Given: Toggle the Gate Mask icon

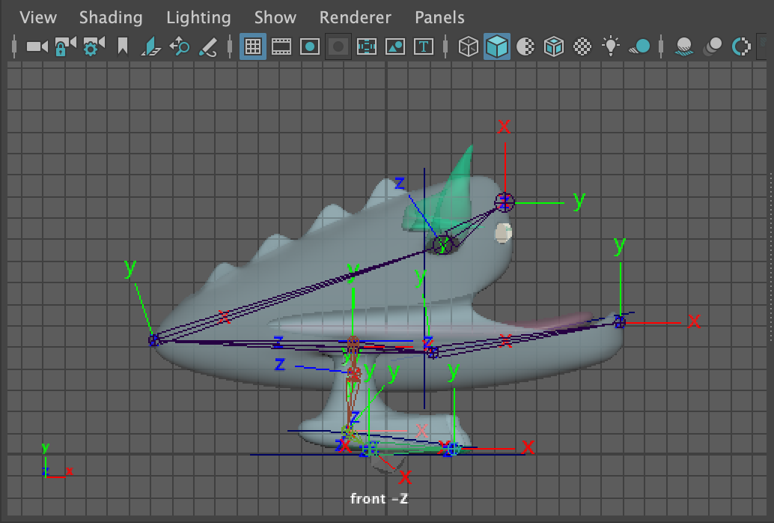Looking at the screenshot, I should point(338,47).
